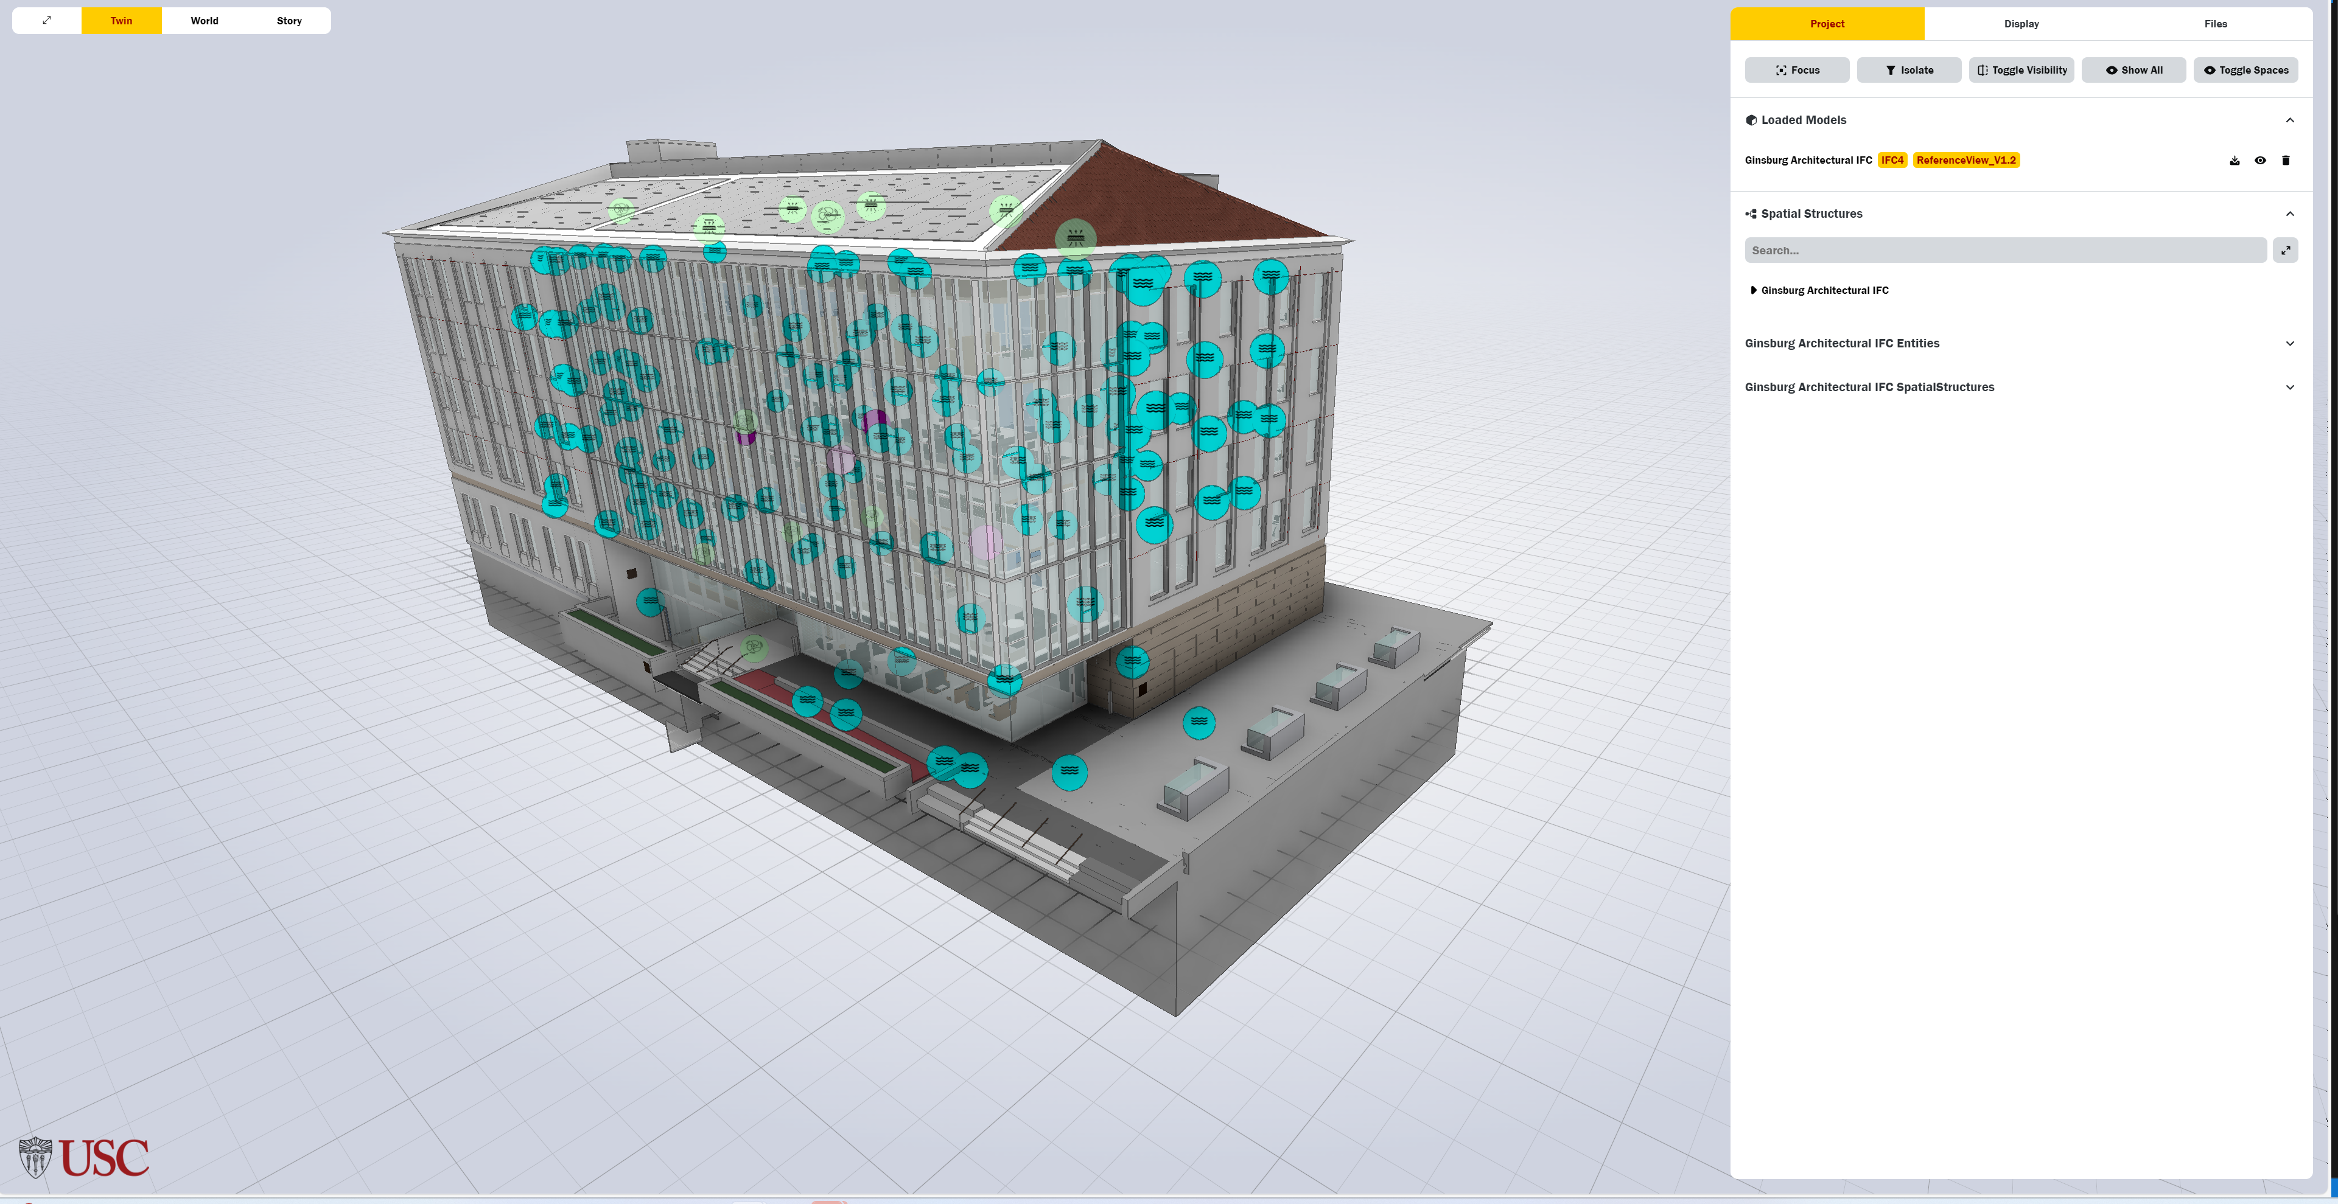
Task: Click the Toggle Visibility button
Action: point(2021,70)
